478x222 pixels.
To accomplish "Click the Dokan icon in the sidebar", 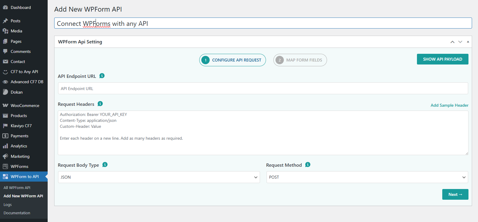I will click(x=5, y=92).
